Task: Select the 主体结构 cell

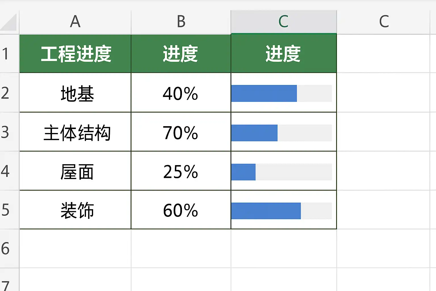Action: point(76,132)
